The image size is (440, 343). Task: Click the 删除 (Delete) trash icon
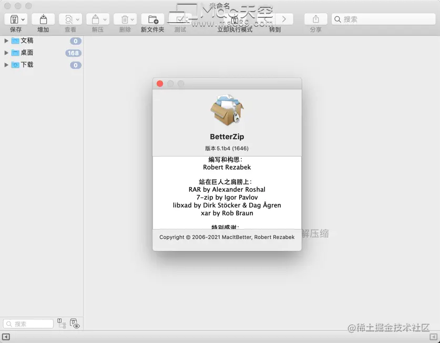coord(125,19)
